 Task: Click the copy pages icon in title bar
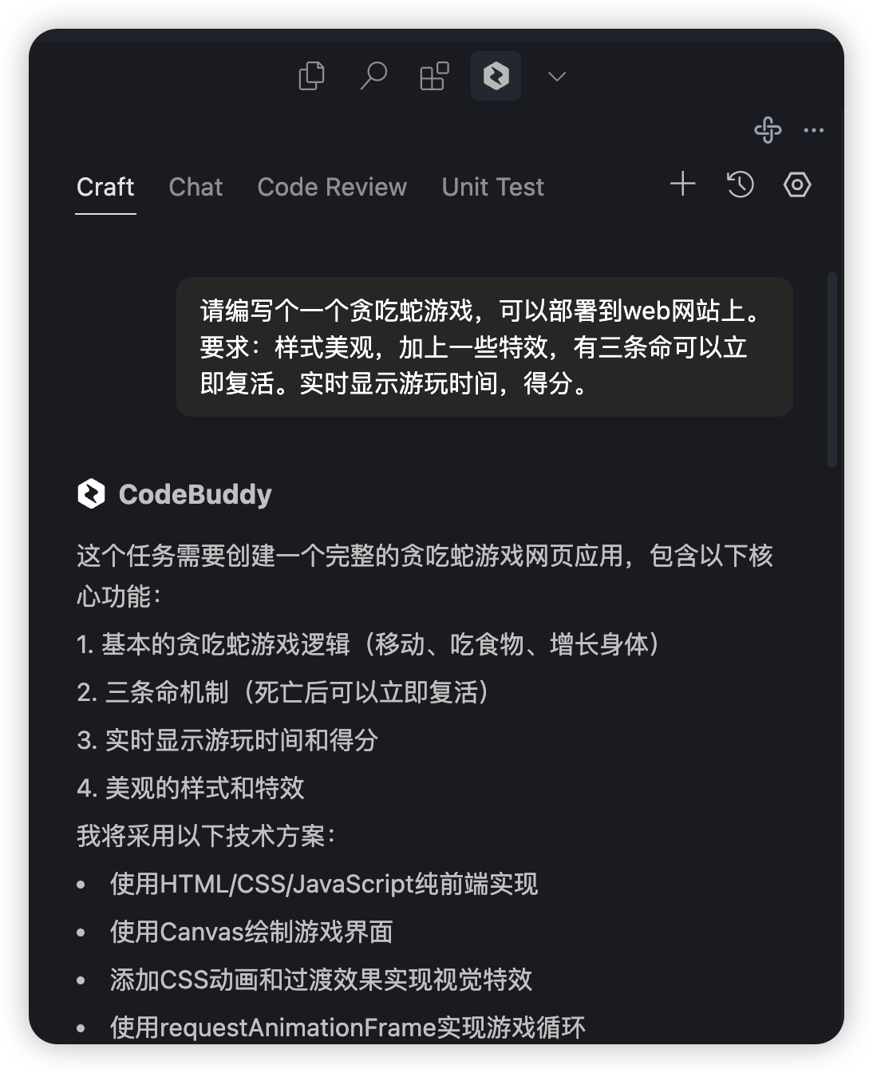(x=312, y=76)
